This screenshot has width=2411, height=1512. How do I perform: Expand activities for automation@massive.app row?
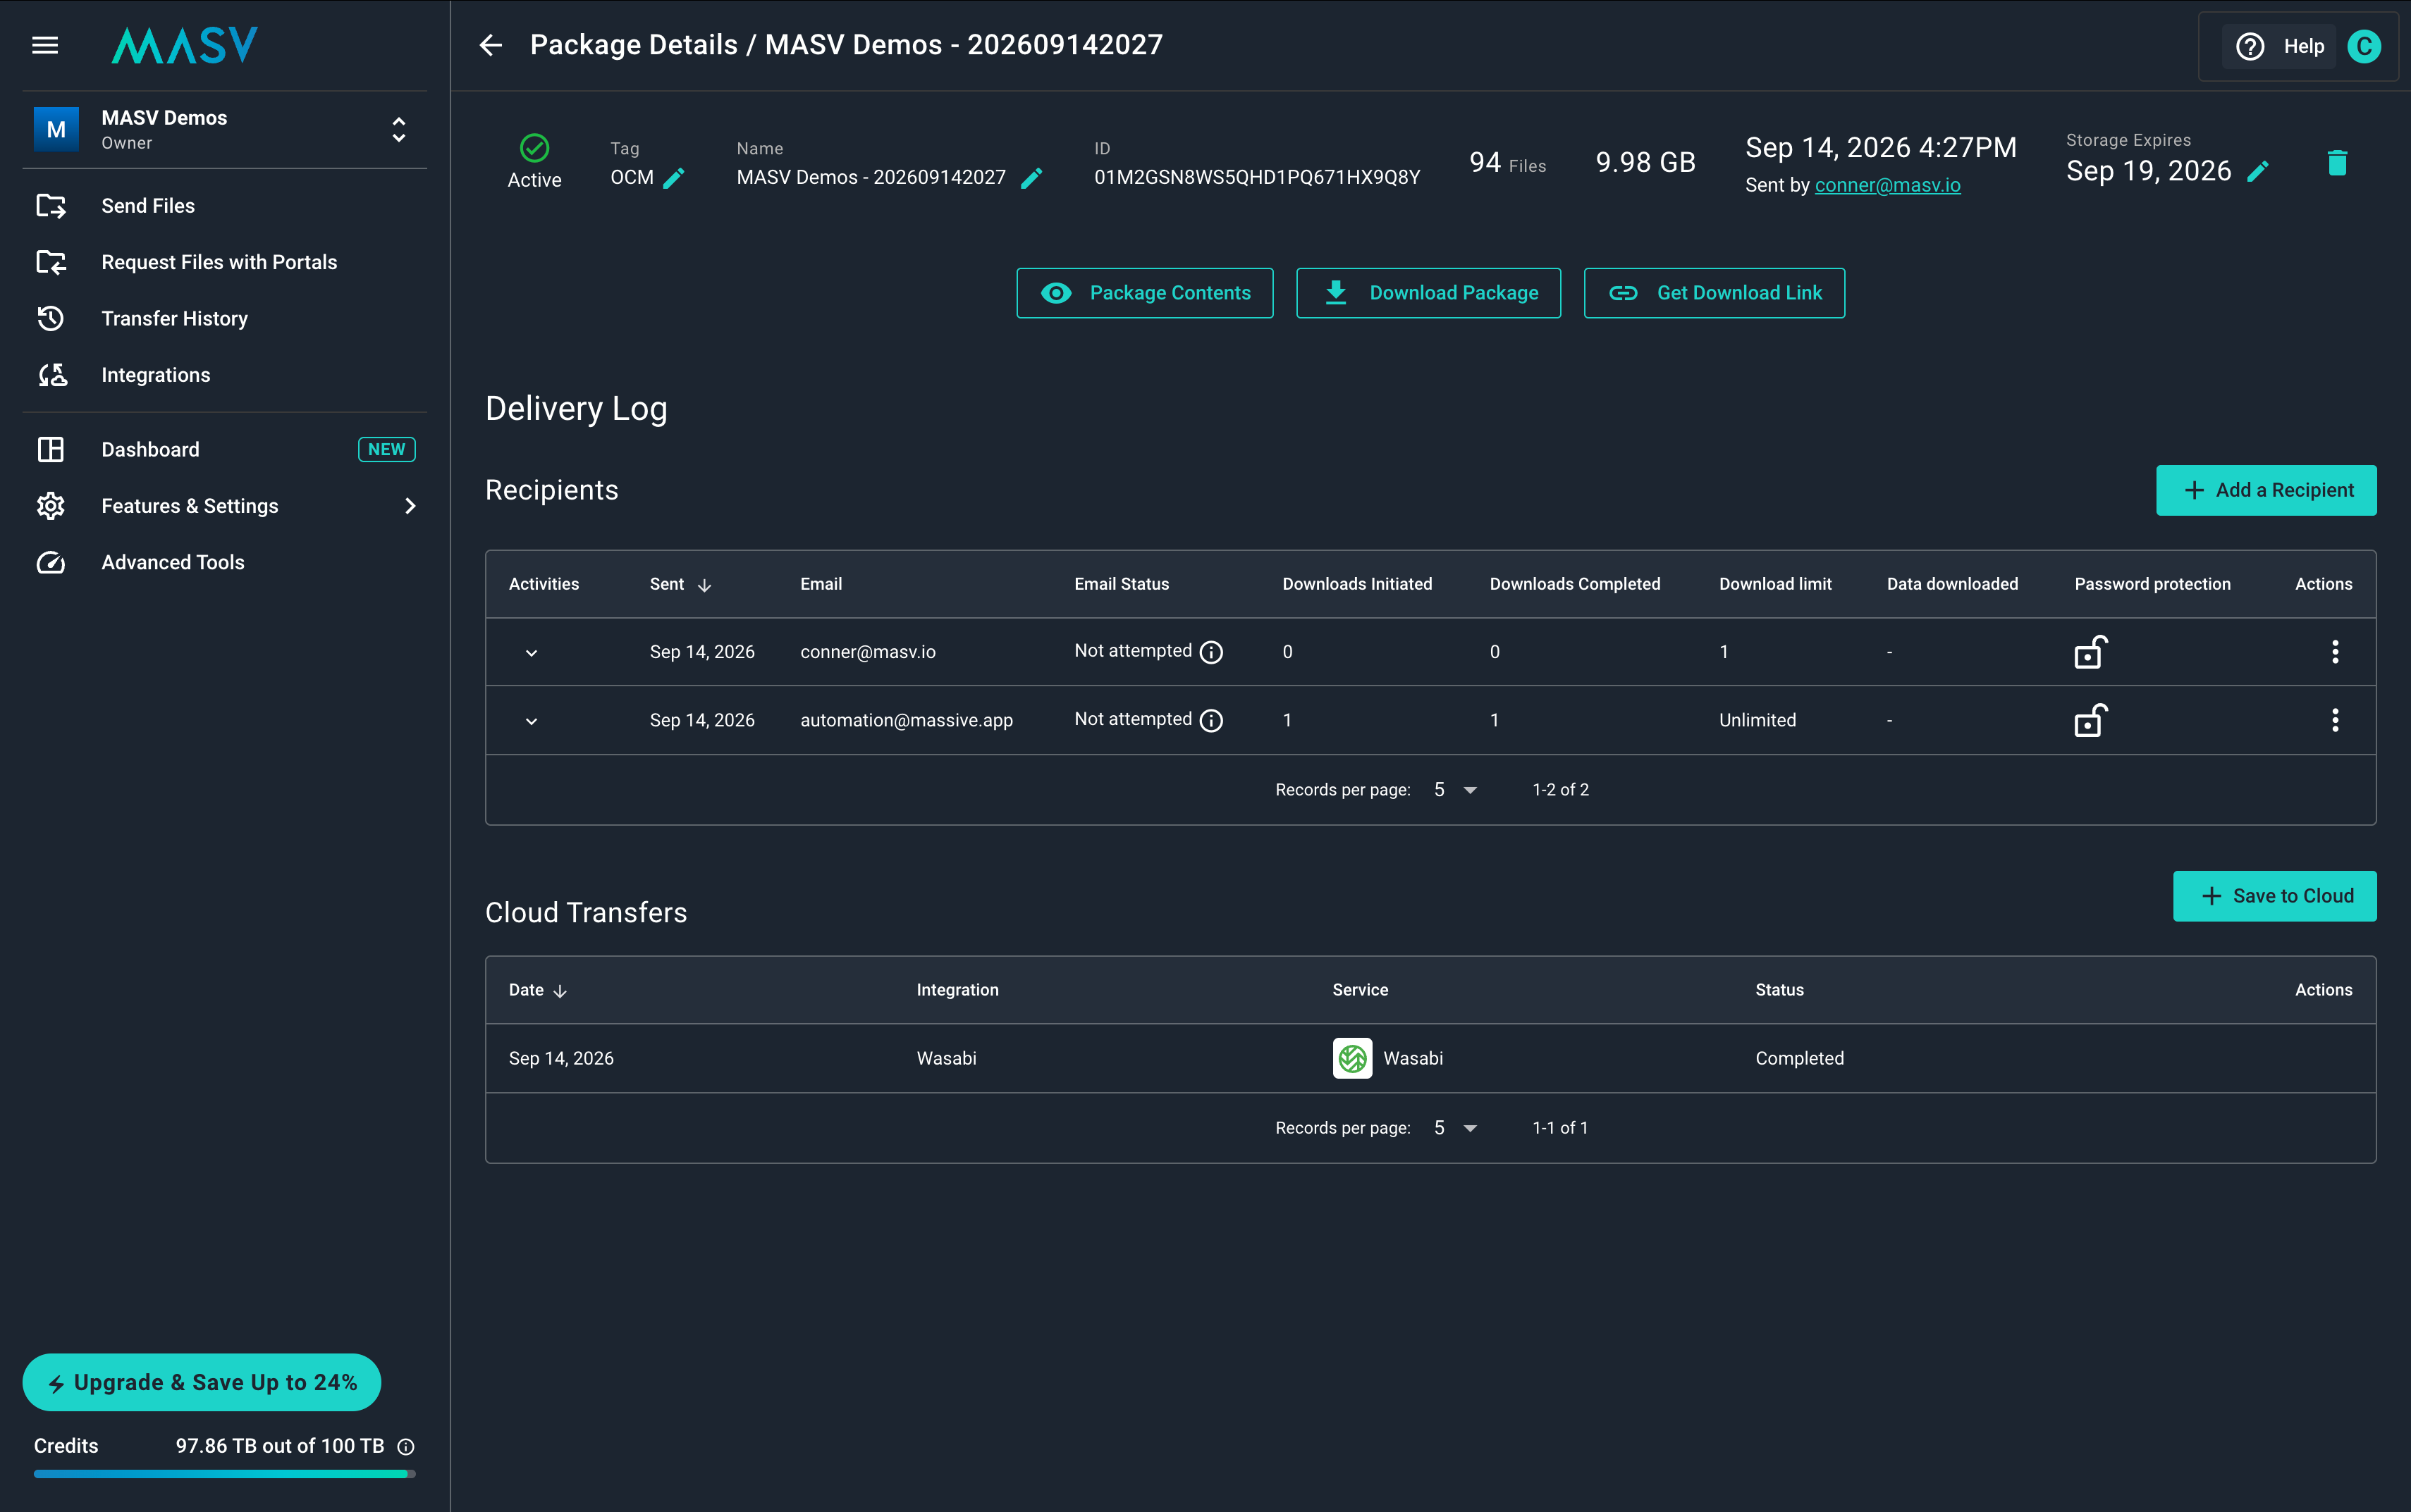click(532, 721)
